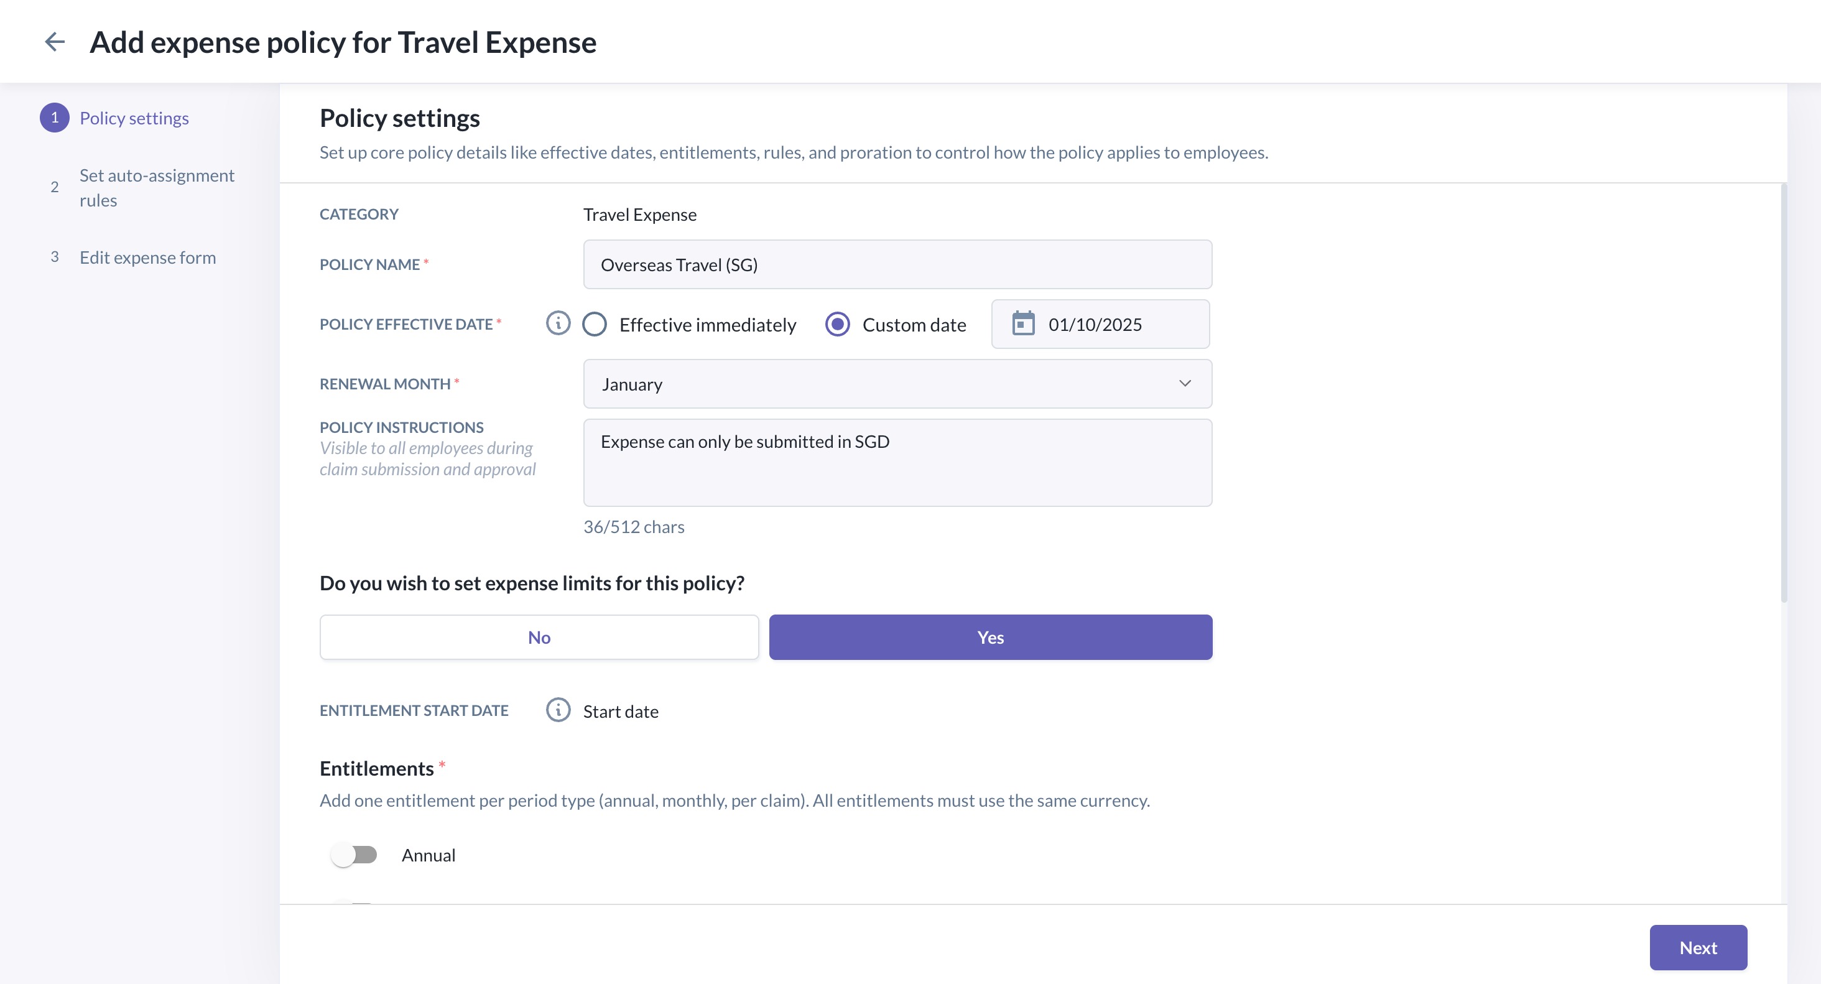Click info icon beside Policy Effective Date
Image resolution: width=1821 pixels, height=984 pixels.
(558, 324)
